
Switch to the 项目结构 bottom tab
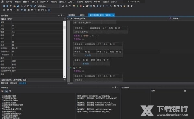pyautogui.click(x=14, y=83)
